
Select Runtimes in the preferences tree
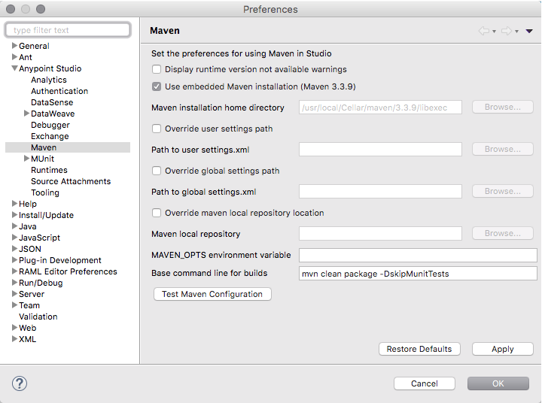[x=49, y=170]
